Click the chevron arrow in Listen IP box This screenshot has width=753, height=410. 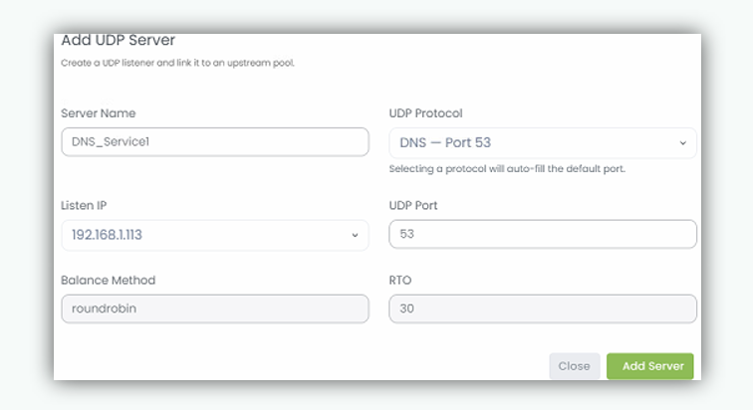click(x=355, y=235)
